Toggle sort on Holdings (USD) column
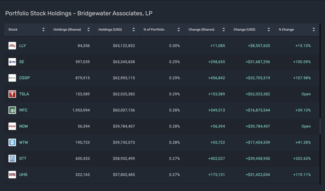Viewport: 325px width, 191px height. 134,29
